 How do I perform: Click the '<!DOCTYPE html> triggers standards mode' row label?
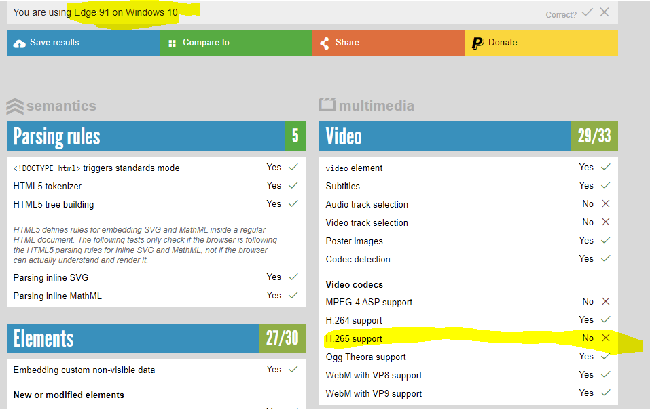(x=96, y=168)
